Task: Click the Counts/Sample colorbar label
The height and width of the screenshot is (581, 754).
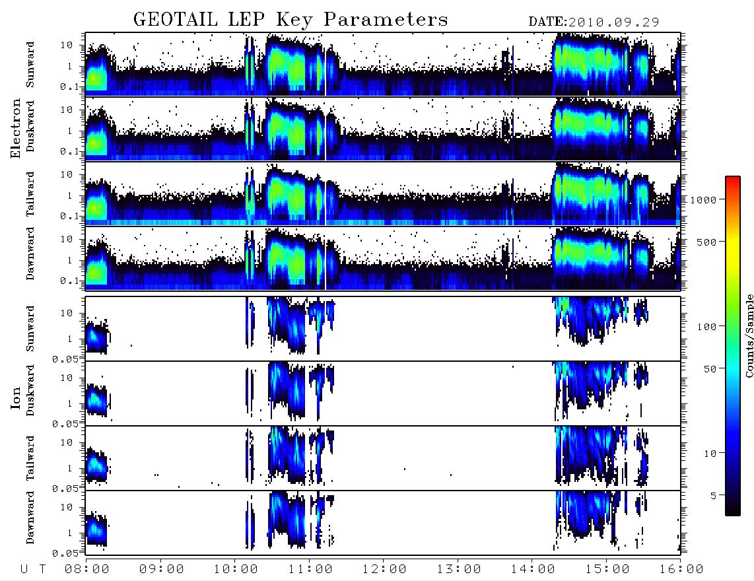Action: click(749, 335)
